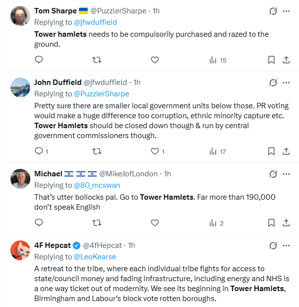Open more menu on John Duffield's tweet
Screen dimensions: 299x307
[286, 82]
